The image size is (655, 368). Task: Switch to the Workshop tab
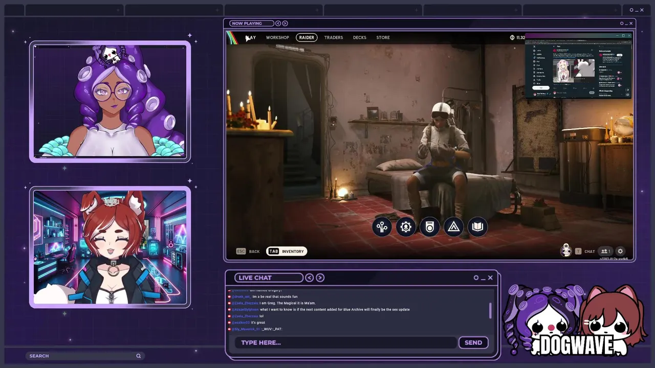277,37
